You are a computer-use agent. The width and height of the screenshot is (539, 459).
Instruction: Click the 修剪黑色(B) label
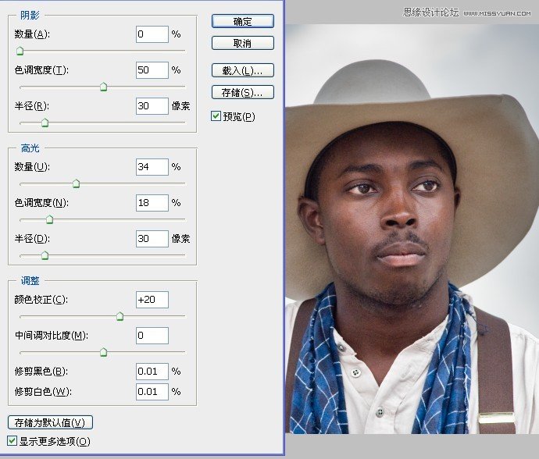[41, 372]
